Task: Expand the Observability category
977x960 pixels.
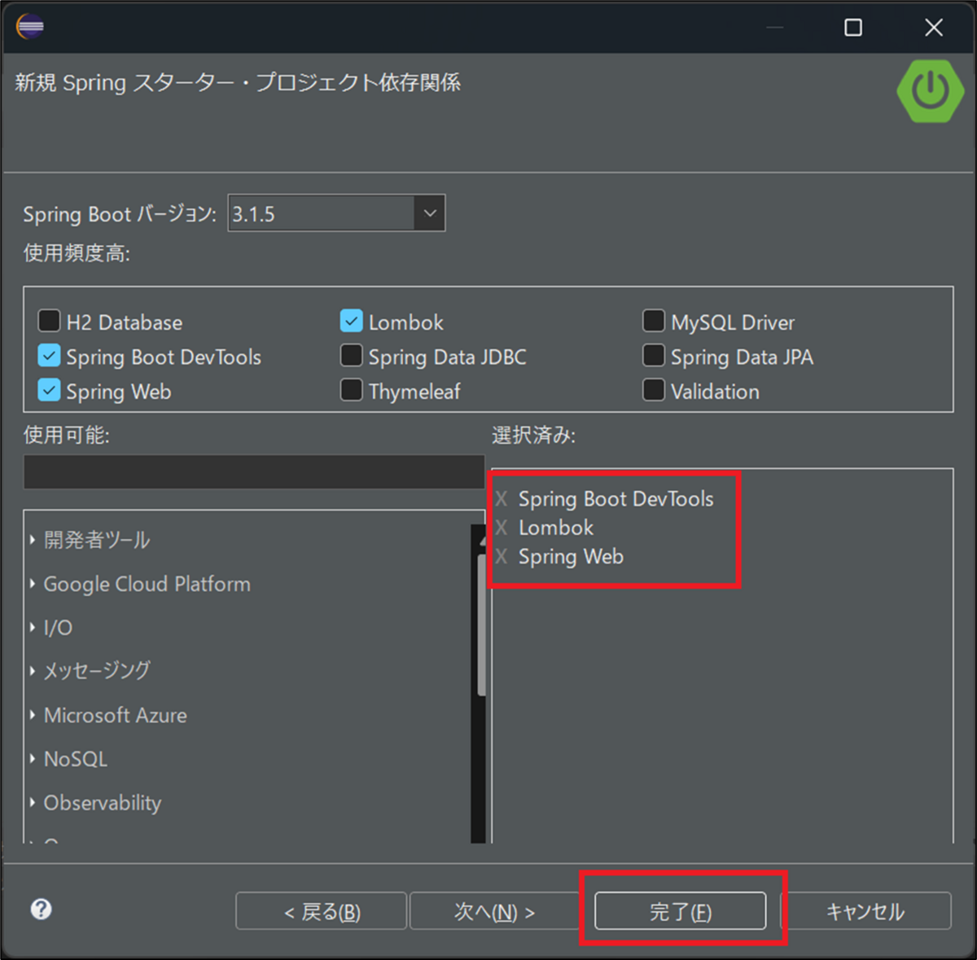Action: click(33, 802)
